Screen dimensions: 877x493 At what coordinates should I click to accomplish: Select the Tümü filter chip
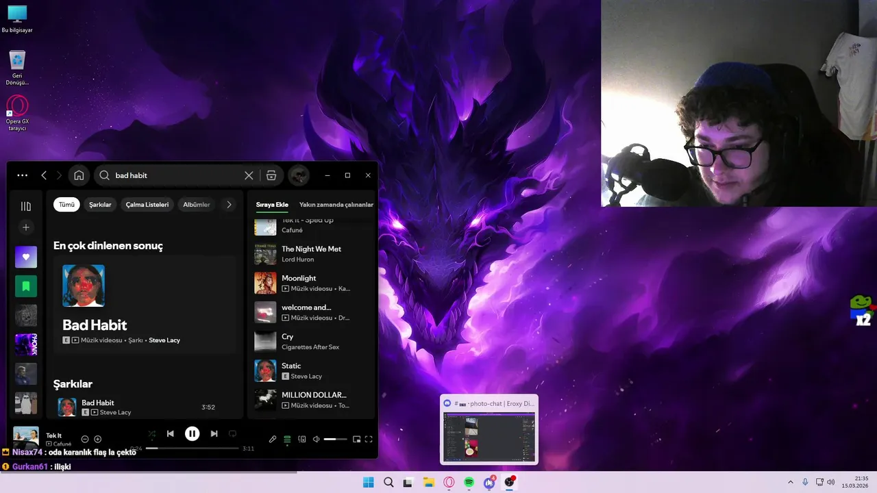pos(66,205)
